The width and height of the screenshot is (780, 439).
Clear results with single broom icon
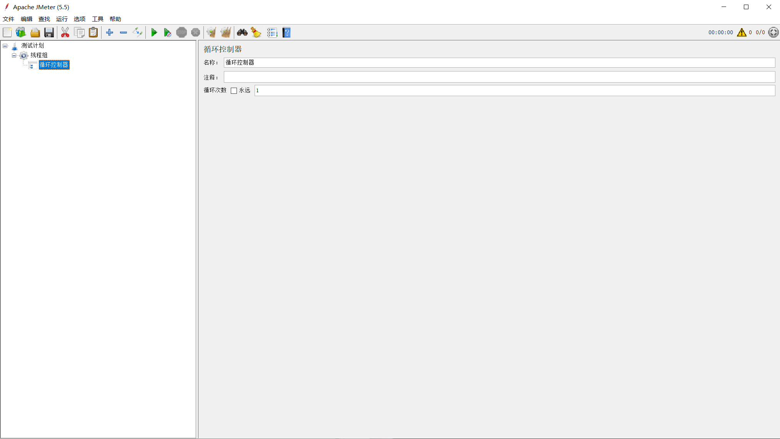211,33
